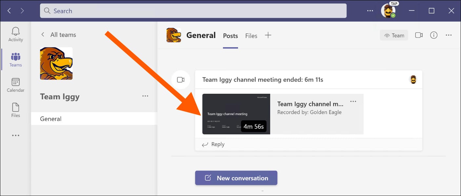Expand more apps ellipsis in sidebar

pos(15,135)
